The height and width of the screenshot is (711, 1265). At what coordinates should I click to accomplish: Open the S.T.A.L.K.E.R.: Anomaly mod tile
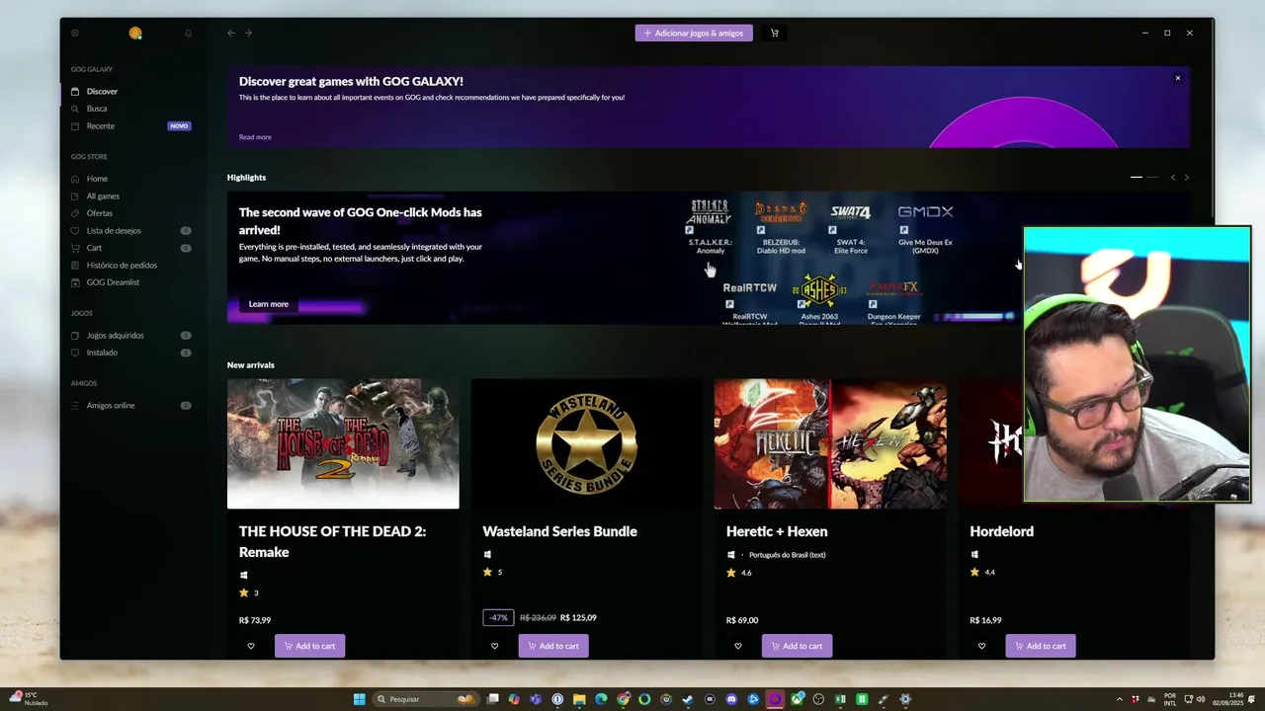tap(710, 227)
